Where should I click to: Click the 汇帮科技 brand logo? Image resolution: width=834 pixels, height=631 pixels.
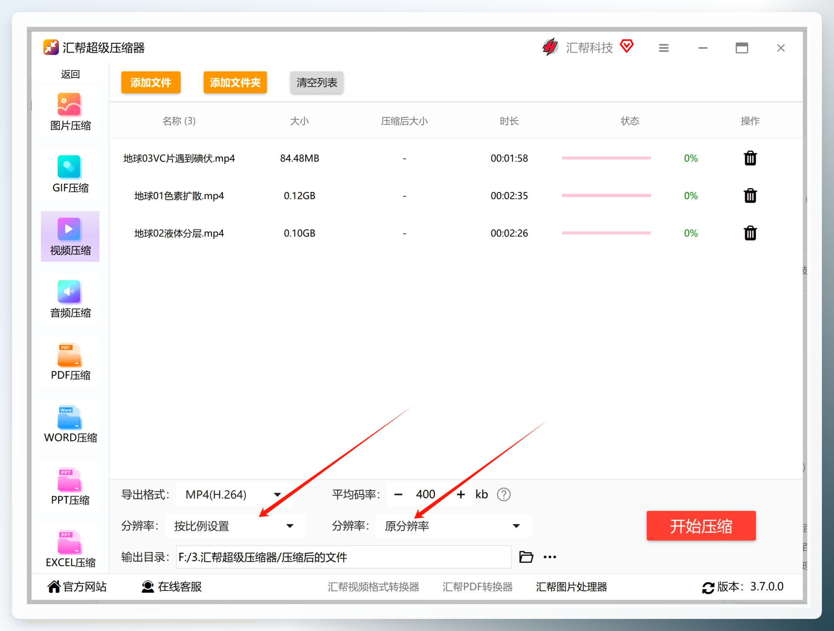pos(551,47)
